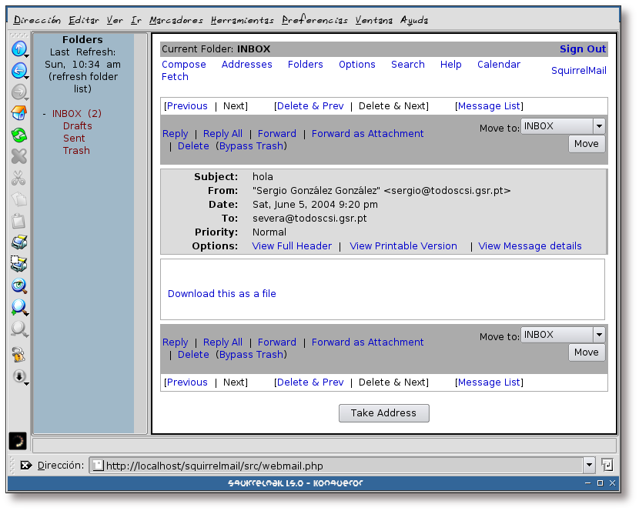The height and width of the screenshot is (511, 639).
Task: Click the Home icon in toolbar
Action: pos(18,114)
